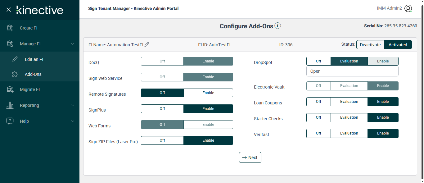
Task: Turn SignPlus Off
Action: (162, 109)
